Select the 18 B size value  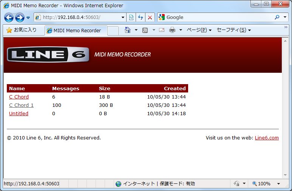(x=105, y=97)
